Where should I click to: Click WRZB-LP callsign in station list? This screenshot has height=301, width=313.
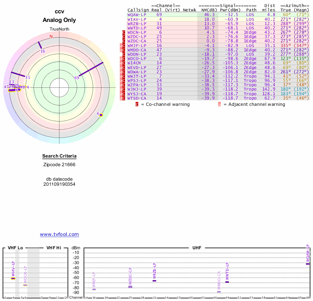pos(137,24)
